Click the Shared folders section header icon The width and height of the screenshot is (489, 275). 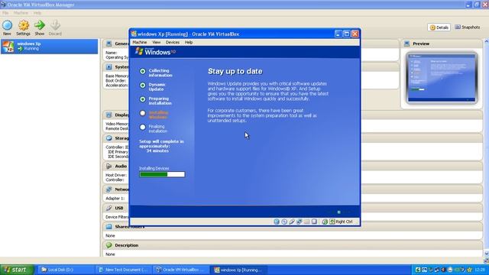coord(108,227)
